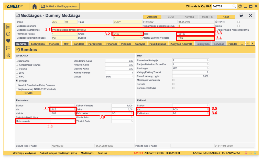Click the save floppy disk icon
Image resolution: width=262 pixels, height=159 pixels.
[241, 16]
